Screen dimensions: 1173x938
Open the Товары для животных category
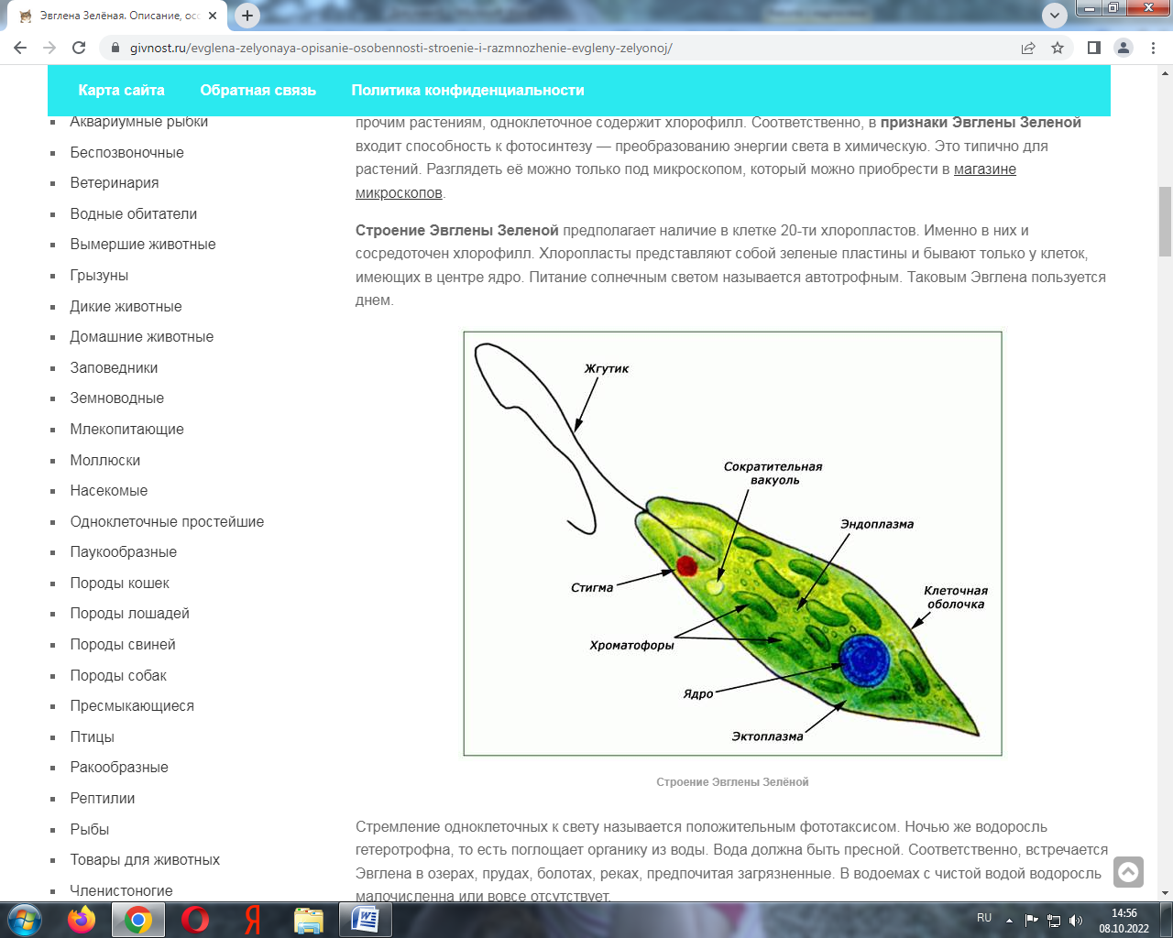(145, 860)
